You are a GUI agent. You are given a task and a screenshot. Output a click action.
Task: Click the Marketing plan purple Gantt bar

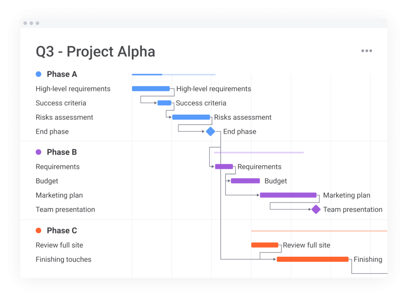tap(288, 195)
